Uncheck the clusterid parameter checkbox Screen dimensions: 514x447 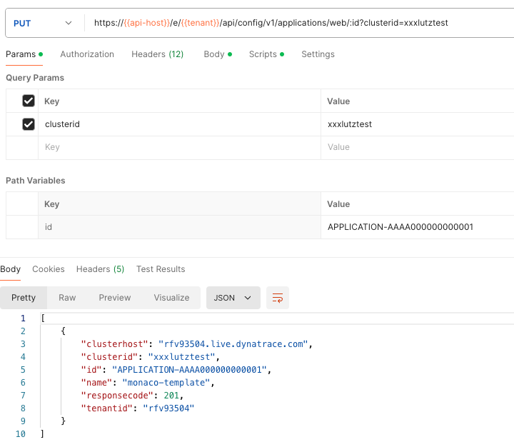pos(29,124)
